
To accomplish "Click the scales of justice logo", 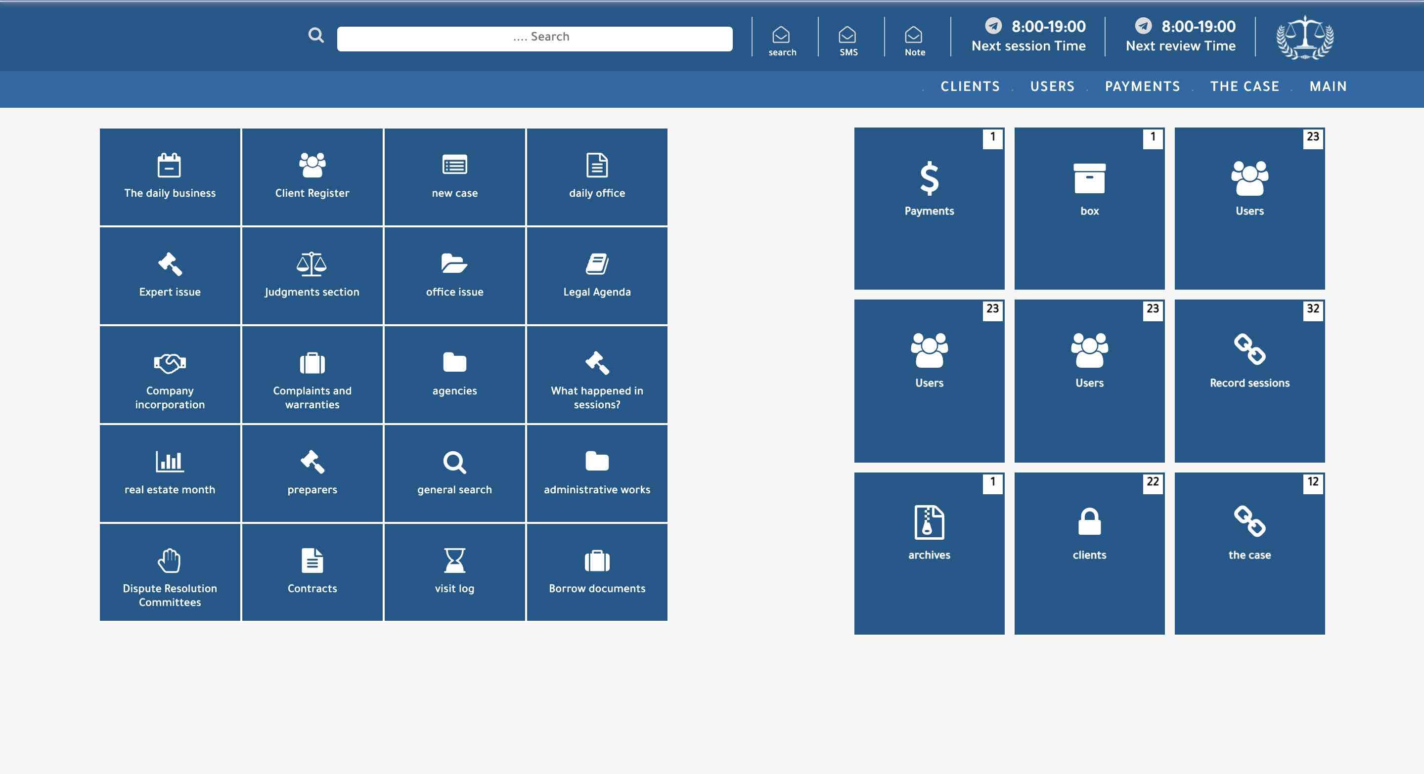I will click(1305, 38).
